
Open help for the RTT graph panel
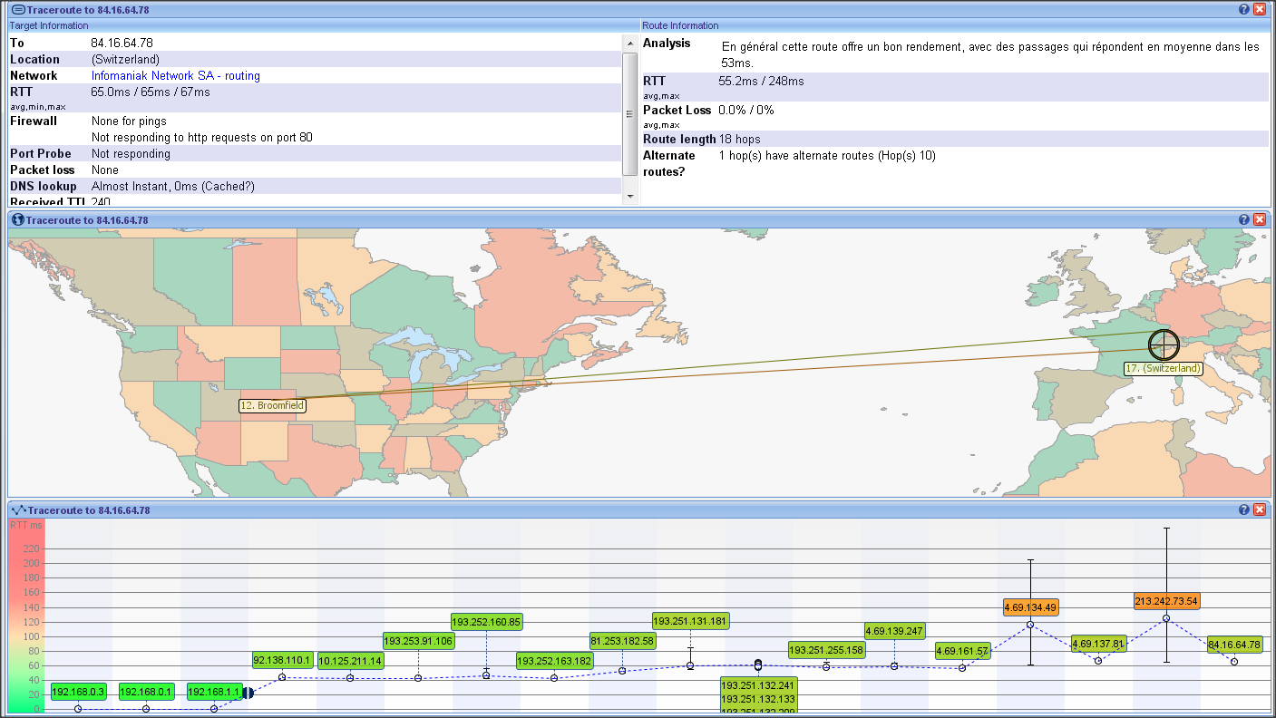click(1244, 509)
